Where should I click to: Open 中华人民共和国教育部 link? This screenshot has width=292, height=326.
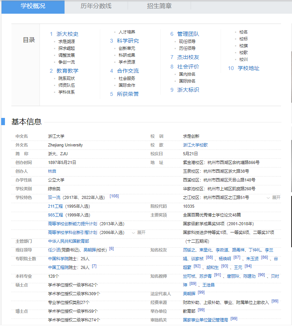pos(68,241)
